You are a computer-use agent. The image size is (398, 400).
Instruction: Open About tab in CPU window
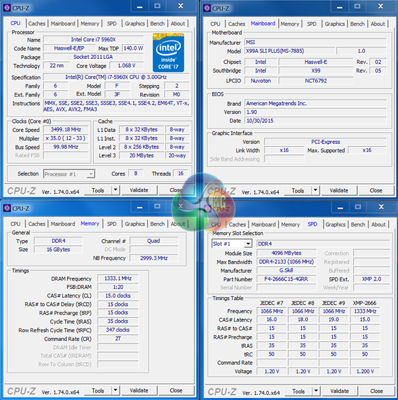coord(178,23)
